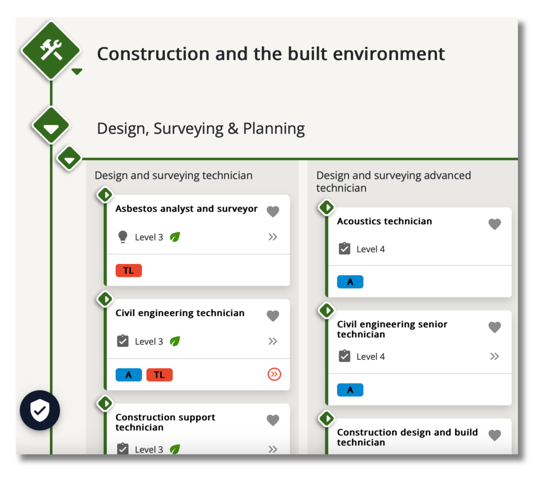
Task: Click the red circled arrows on Civil engineering technician
Action: [274, 374]
